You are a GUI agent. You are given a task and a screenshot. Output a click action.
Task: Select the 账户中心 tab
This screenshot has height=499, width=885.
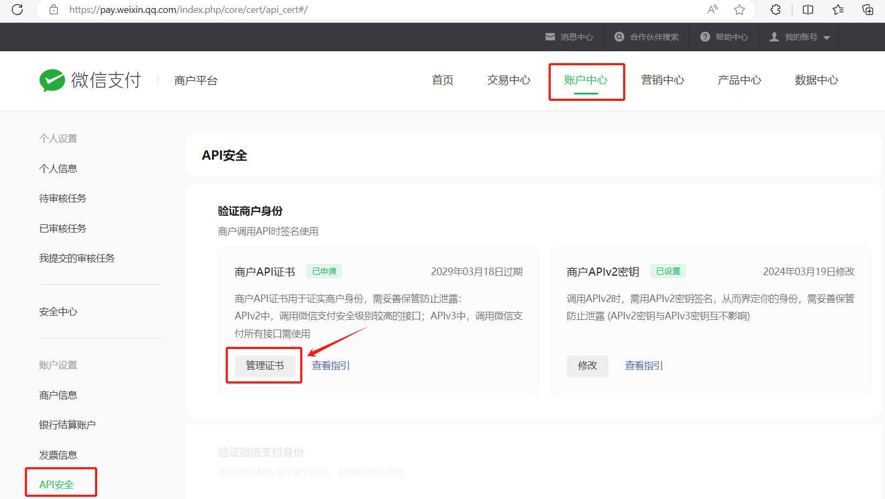point(586,80)
